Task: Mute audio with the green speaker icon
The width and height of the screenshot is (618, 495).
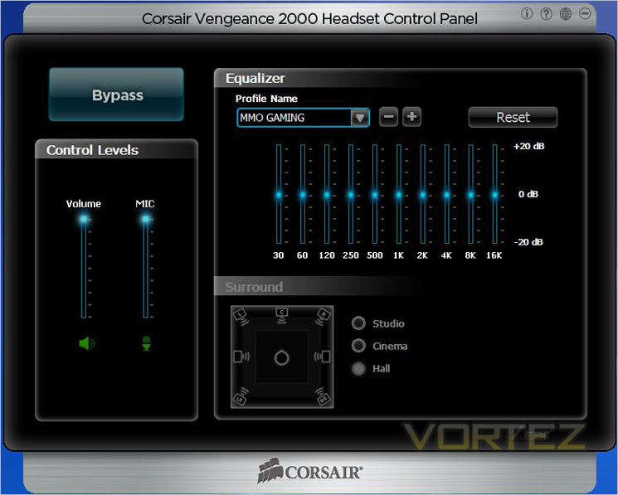Action: 87,343
